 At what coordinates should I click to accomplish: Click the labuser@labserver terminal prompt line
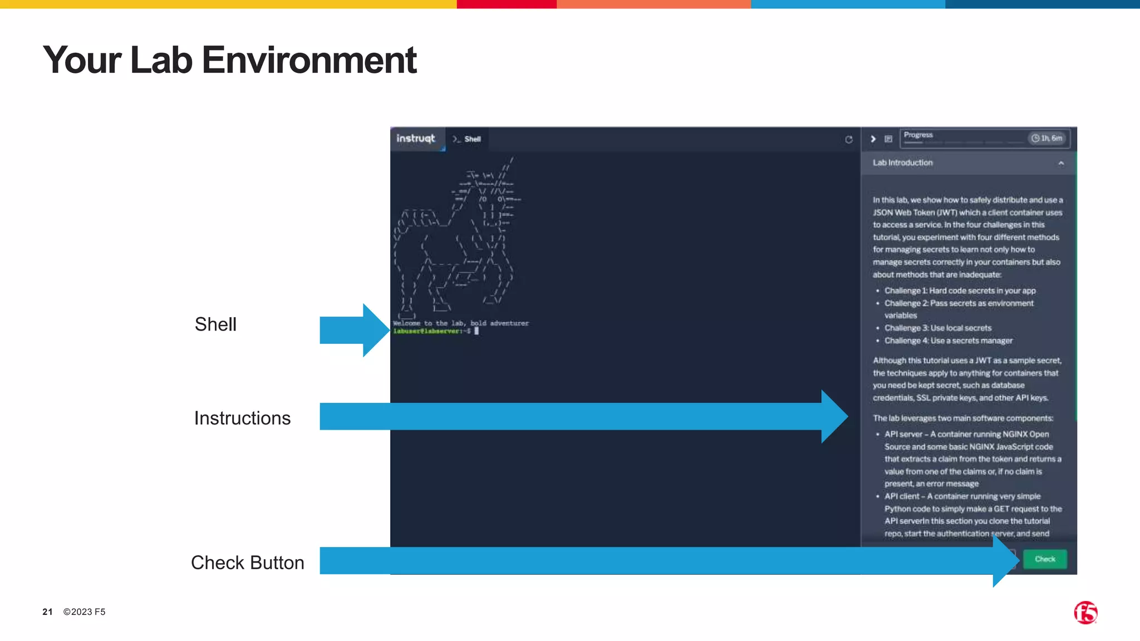[433, 331]
